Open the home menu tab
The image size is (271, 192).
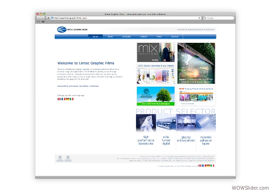pyautogui.click(x=95, y=36)
